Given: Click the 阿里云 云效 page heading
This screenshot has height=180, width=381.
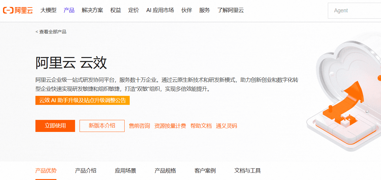Looking at the screenshot, I should coord(71,63).
